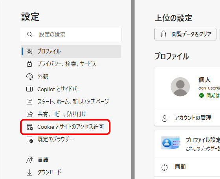Click the 設定の検索 search field
The height and width of the screenshot is (179, 220).
(71, 35)
